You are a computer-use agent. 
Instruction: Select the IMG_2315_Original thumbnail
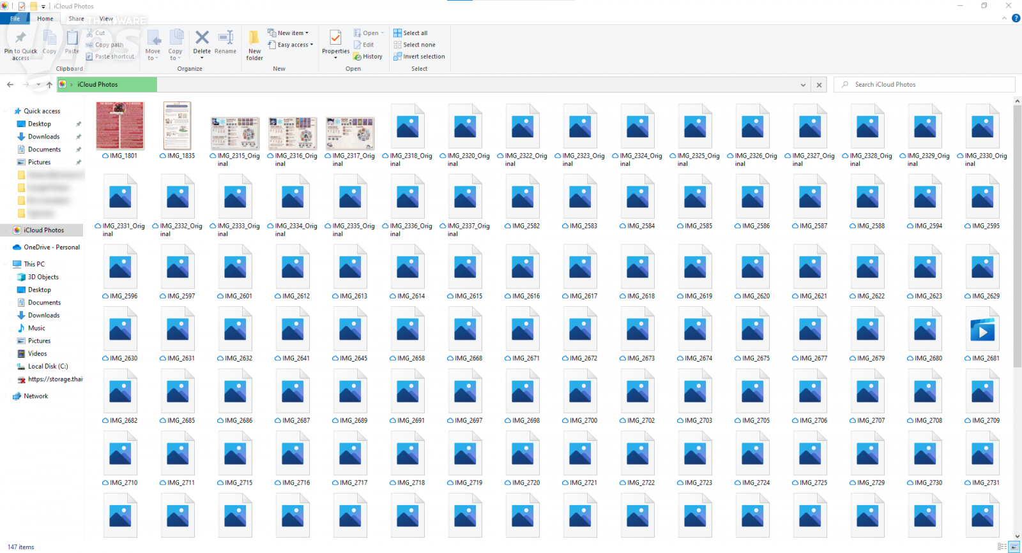235,133
